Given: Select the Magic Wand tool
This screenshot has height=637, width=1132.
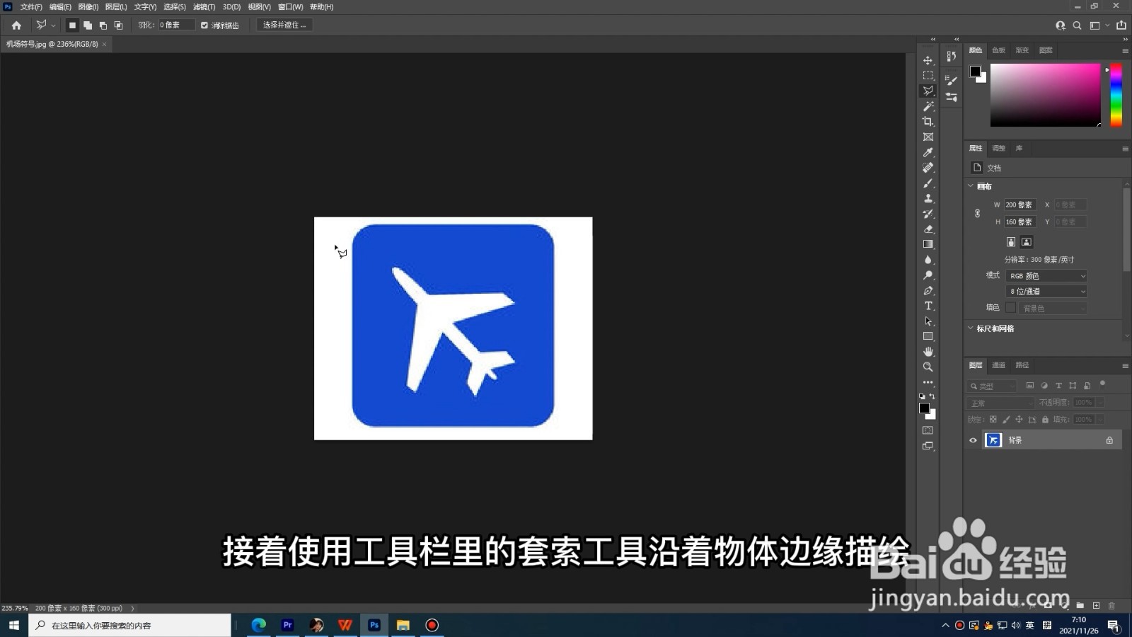Looking at the screenshot, I should point(928,106).
